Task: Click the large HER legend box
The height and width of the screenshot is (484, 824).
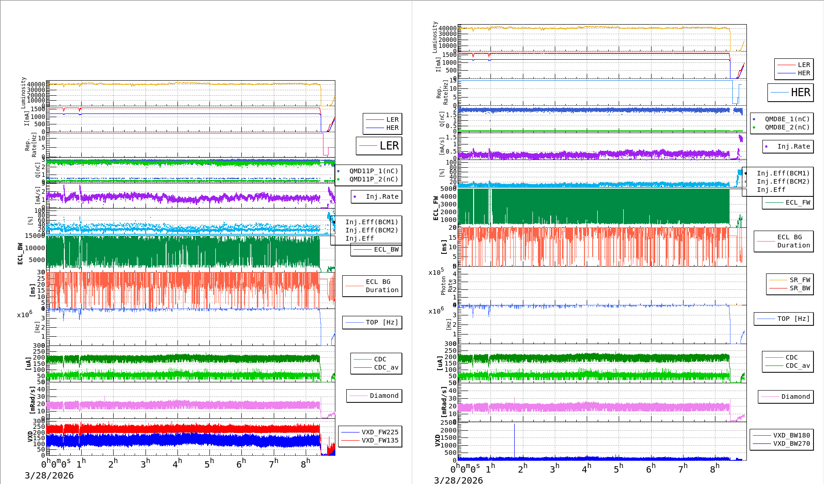Action: 790,93
